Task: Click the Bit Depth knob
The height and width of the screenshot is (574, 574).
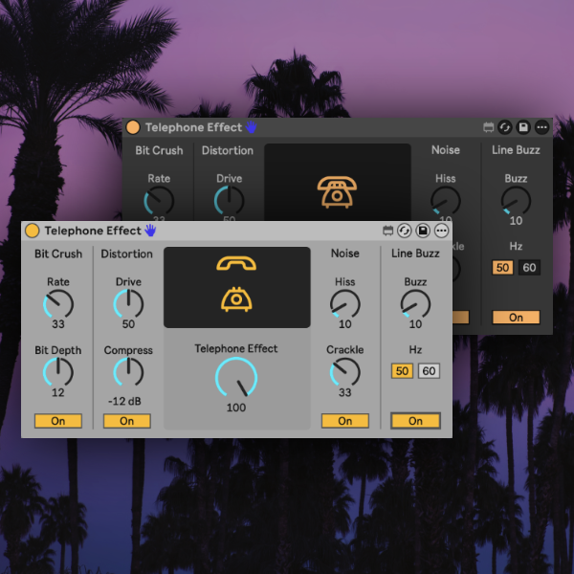Action: [58, 372]
